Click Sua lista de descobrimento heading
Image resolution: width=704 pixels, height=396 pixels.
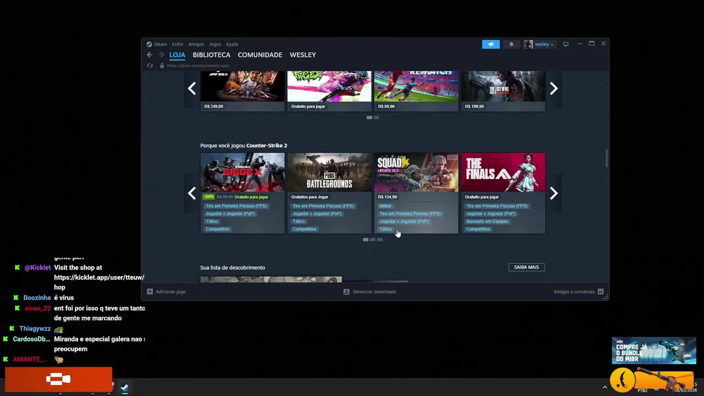click(x=233, y=267)
